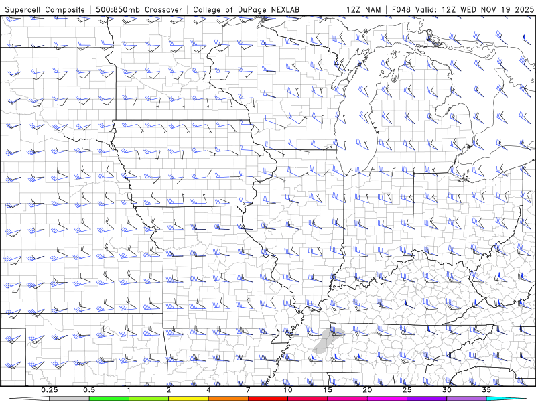Click the 30 label on the legend

click(x=446, y=390)
